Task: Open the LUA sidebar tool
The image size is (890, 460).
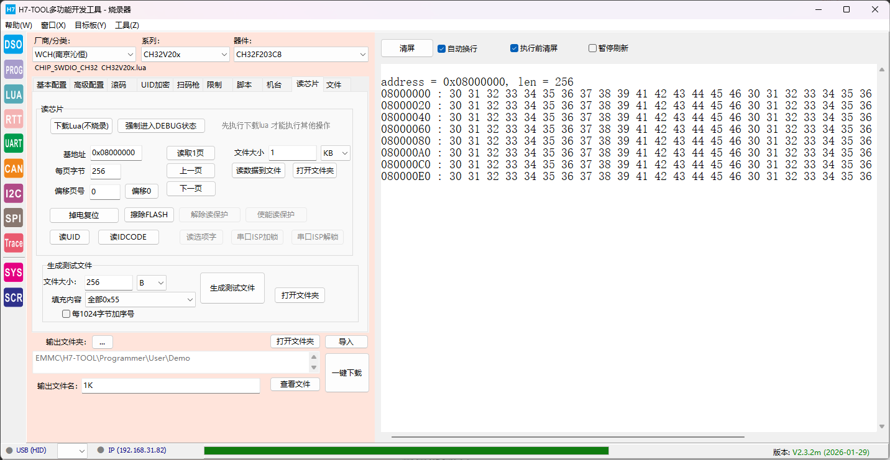Action: 13,94
